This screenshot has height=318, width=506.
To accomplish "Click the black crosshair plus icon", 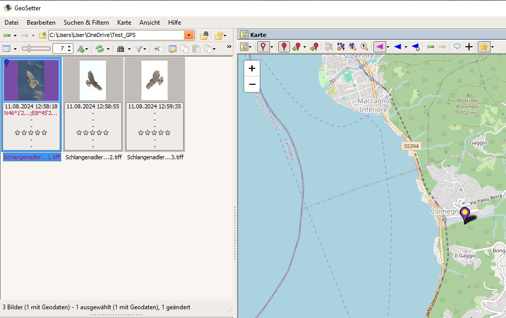I will (x=469, y=47).
